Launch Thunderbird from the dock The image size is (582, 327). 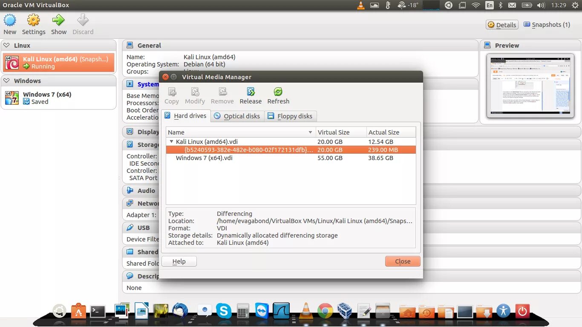pyautogui.click(x=180, y=311)
